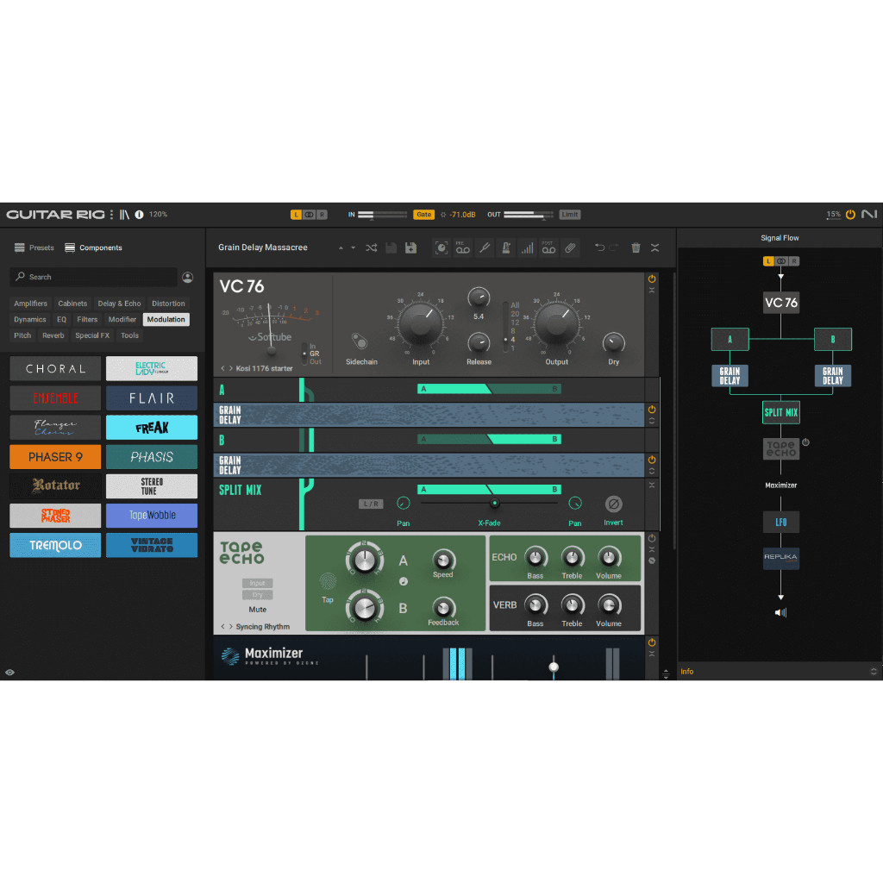This screenshot has height=883, width=883.
Task: Click the undo arrow icon
Action: coord(600,247)
